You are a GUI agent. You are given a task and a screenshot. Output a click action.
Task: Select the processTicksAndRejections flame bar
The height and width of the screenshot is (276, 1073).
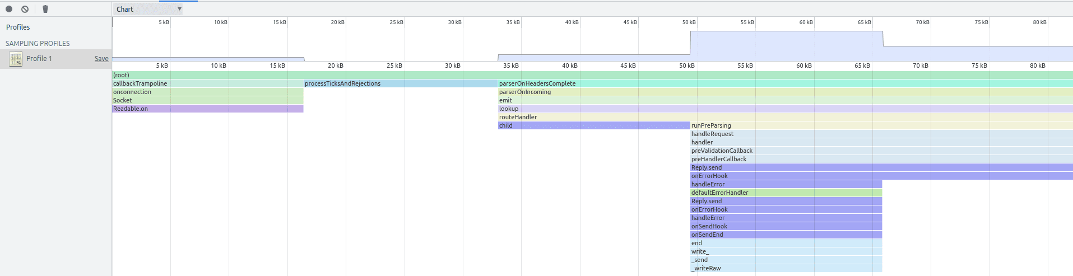point(400,83)
